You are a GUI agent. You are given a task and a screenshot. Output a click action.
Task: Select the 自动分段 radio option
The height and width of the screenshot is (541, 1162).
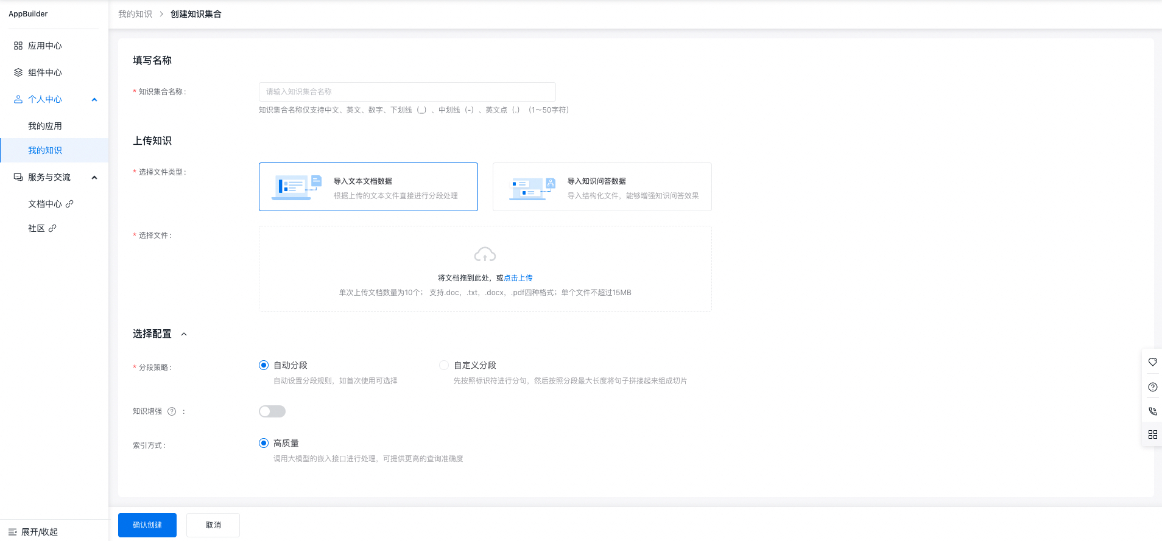pyautogui.click(x=264, y=365)
